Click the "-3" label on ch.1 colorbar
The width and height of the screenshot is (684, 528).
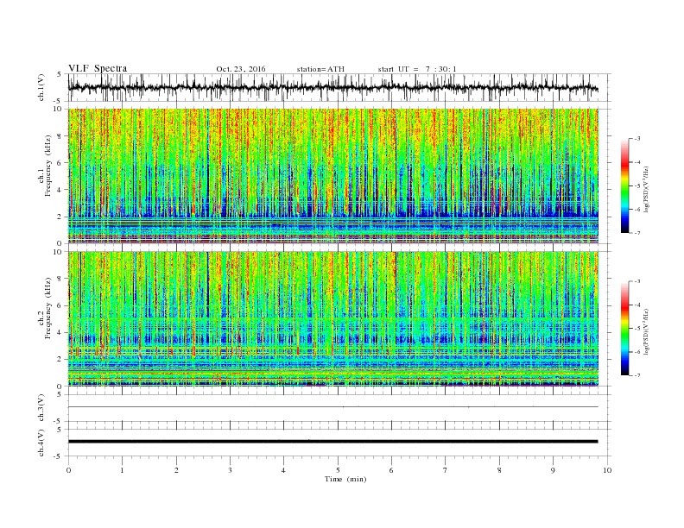tap(637, 139)
